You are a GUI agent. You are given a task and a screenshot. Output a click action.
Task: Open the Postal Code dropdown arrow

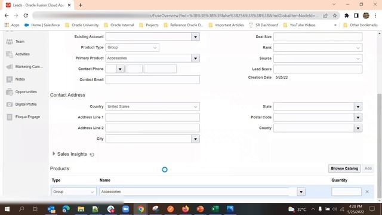(358, 118)
